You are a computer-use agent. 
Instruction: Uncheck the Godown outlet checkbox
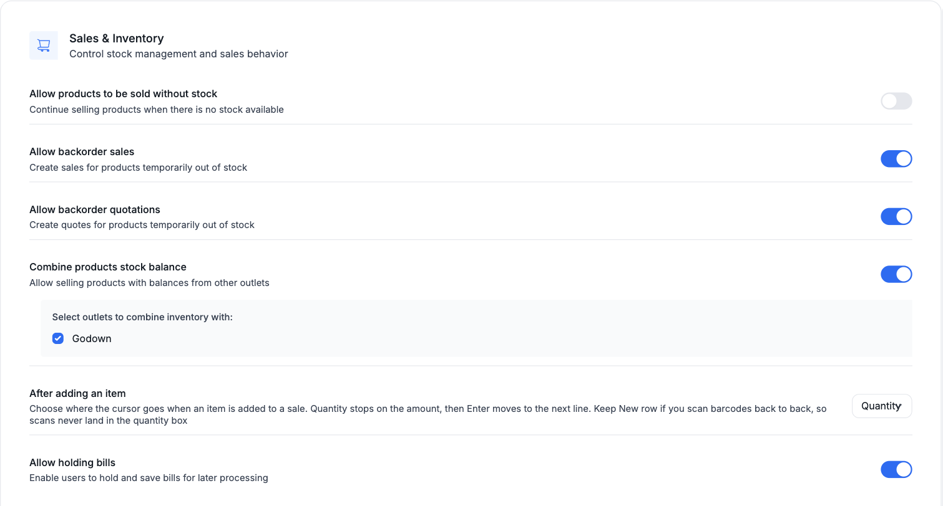coord(58,338)
